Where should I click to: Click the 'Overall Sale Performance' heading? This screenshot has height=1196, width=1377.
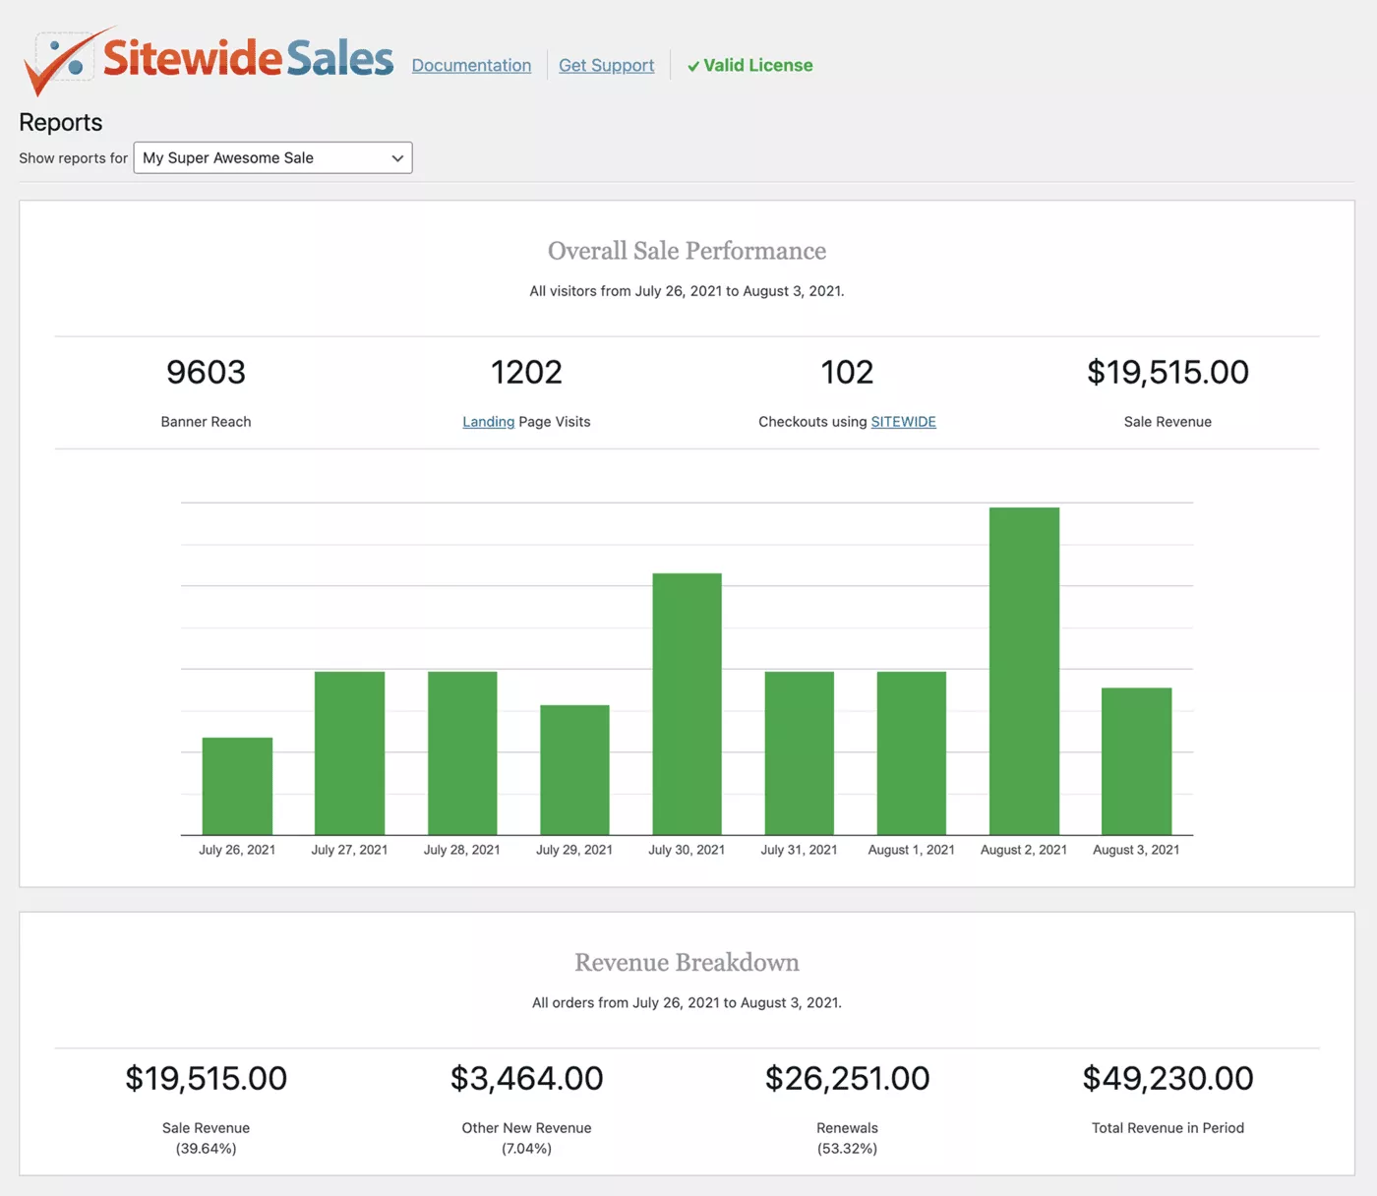[x=687, y=251]
